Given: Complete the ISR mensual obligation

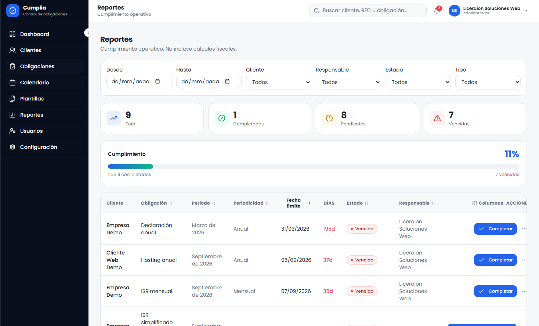Looking at the screenshot, I should (495, 291).
